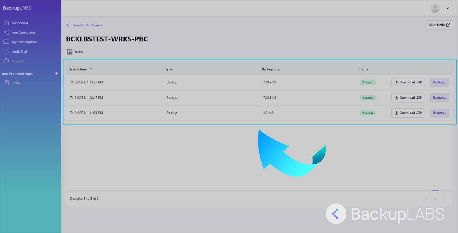Open the Dashboard menu item
458x233 pixels.
click(20, 23)
